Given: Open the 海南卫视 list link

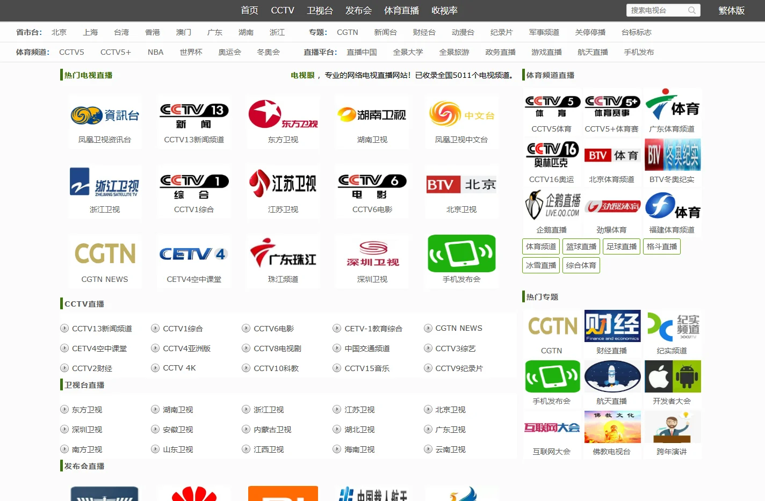Looking at the screenshot, I should click(359, 449).
